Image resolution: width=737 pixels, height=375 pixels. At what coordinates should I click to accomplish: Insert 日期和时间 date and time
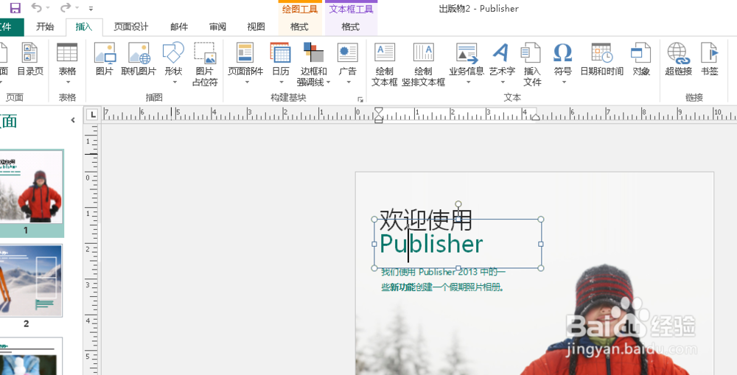(x=601, y=59)
